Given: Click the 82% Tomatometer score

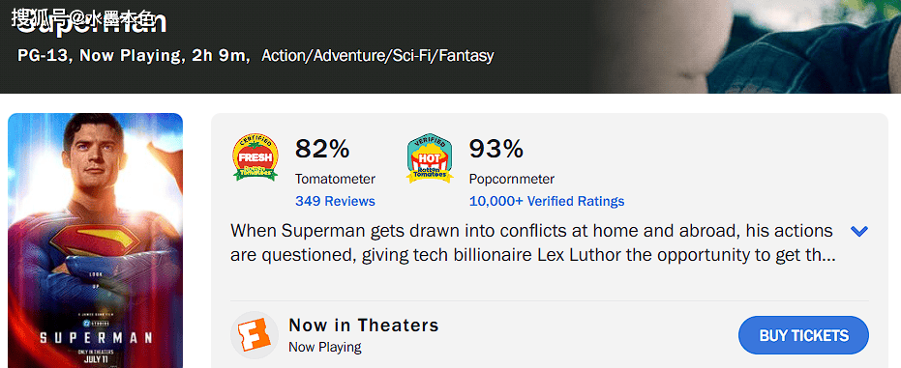Looking at the screenshot, I should click(x=322, y=149).
